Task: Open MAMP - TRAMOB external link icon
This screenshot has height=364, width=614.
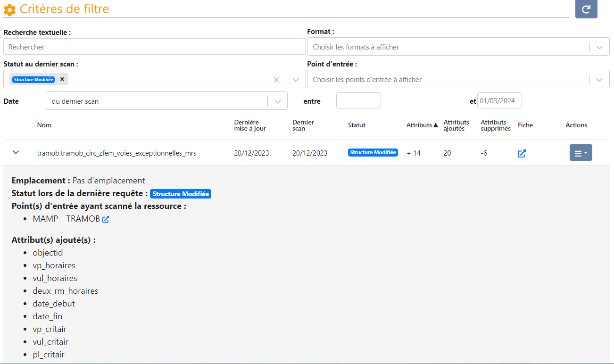Action: coord(106,219)
